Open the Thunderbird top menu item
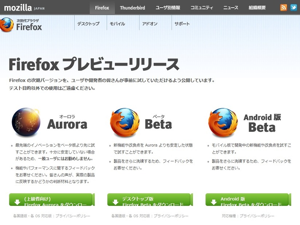Screen dimensions: 300x225 pos(133,8)
